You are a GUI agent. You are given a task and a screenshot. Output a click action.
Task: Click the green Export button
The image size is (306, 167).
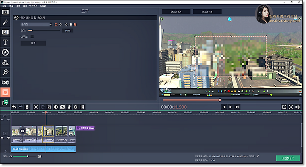(288, 158)
